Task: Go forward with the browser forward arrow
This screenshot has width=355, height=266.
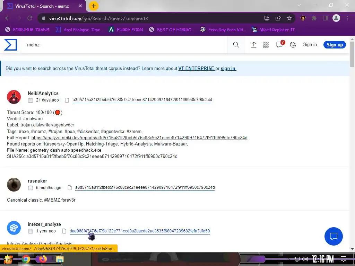Action: [x=19, y=18]
